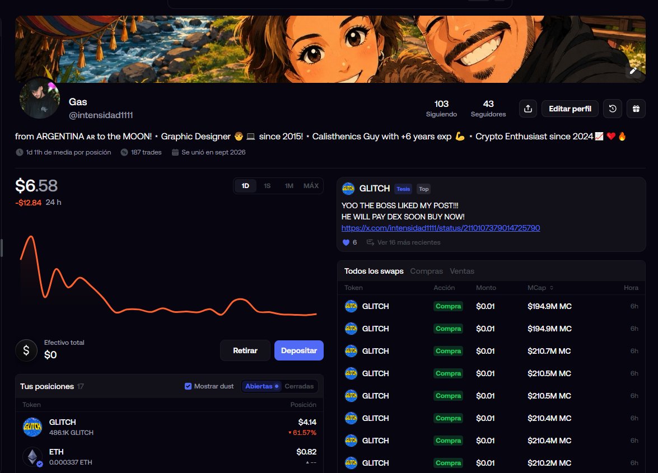Open the 103 Siguiendo list
Viewport: 658px width, 473px height.
coord(441,108)
